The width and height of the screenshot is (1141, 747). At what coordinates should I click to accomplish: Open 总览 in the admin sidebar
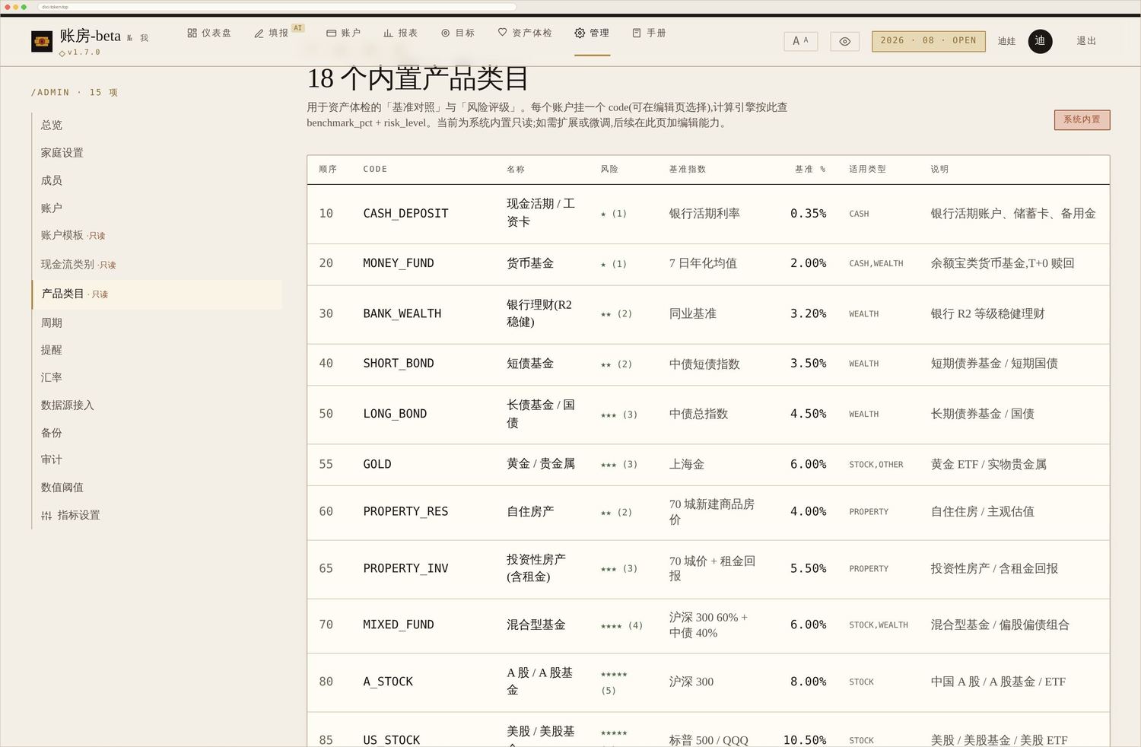(52, 125)
